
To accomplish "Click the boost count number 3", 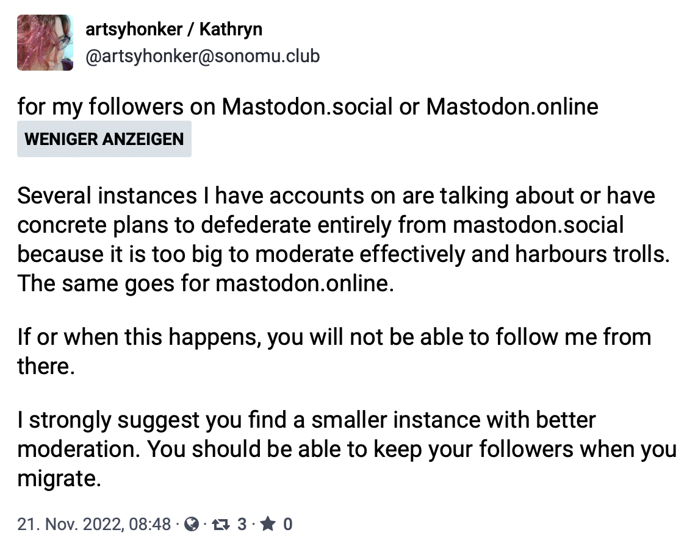I will [x=242, y=523].
